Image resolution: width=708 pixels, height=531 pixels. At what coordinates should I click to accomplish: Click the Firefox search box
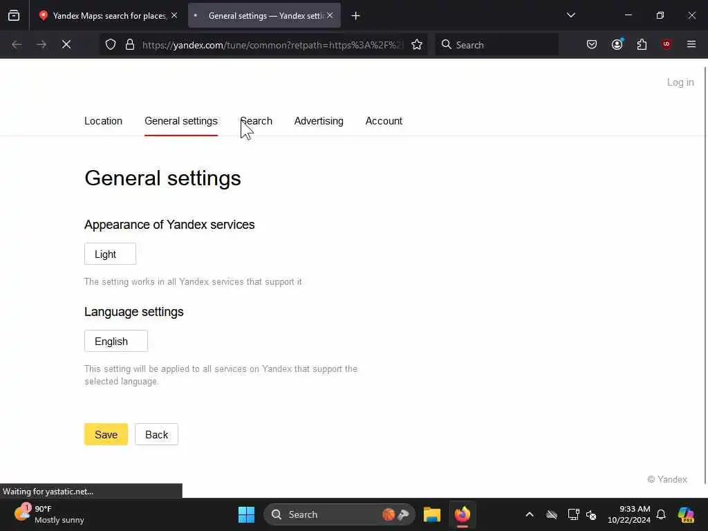[x=496, y=45]
